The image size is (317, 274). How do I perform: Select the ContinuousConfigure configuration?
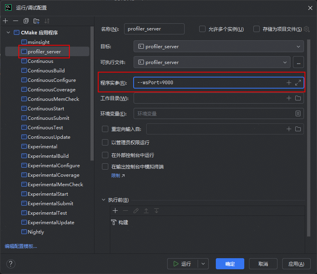pos(51,80)
